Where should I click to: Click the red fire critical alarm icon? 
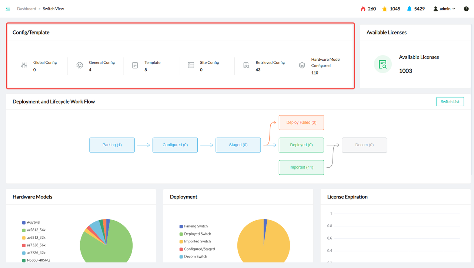pos(363,9)
